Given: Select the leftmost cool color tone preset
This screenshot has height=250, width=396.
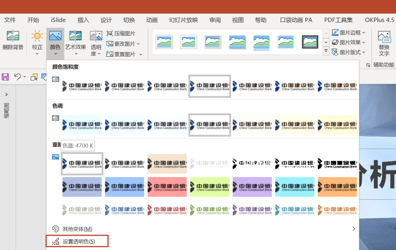Looking at the screenshot, I should coord(82,125).
